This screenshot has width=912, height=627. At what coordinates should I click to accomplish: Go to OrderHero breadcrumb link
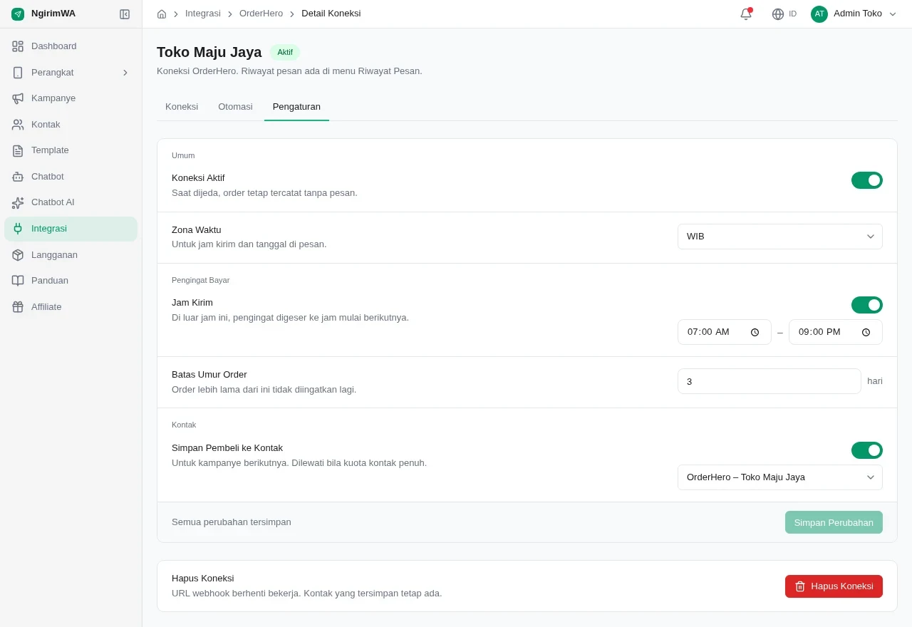(261, 14)
